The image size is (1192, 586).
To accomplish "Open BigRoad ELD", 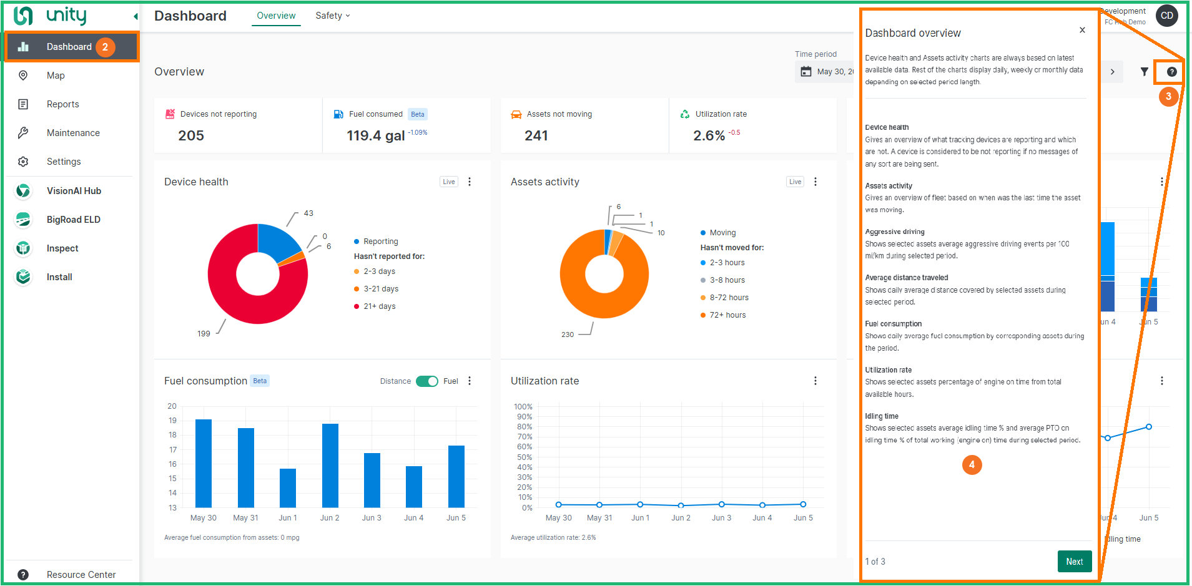I will 73,219.
